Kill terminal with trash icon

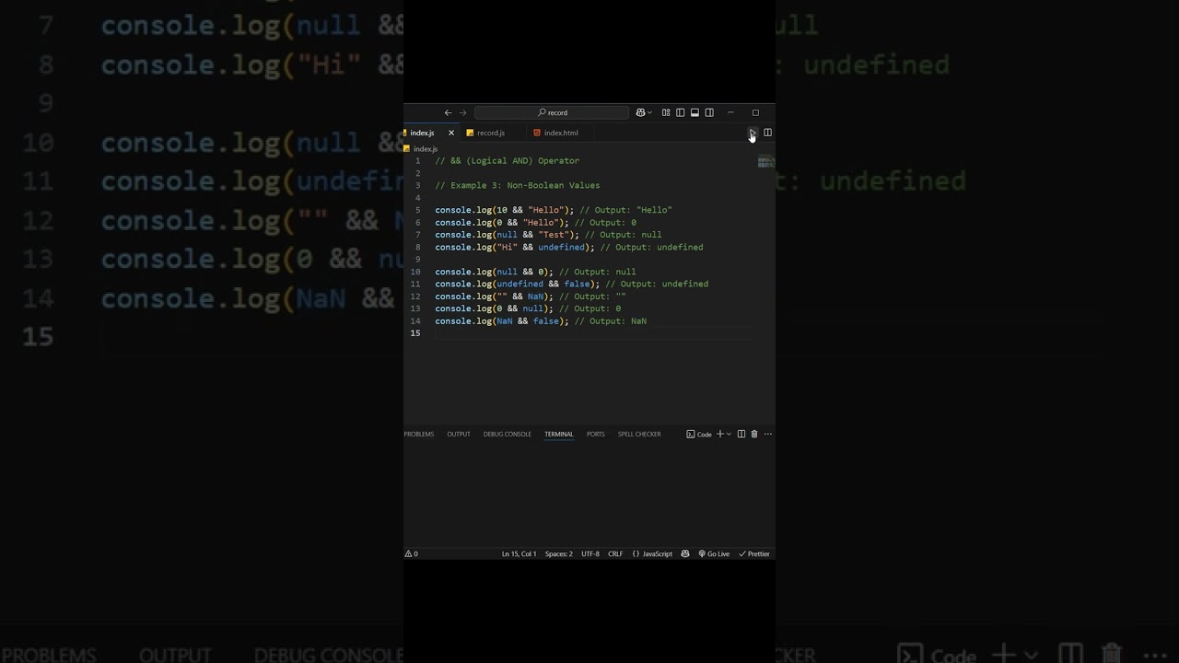click(754, 434)
